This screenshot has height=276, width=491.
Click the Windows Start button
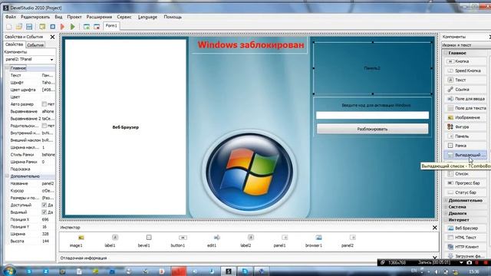point(9,271)
